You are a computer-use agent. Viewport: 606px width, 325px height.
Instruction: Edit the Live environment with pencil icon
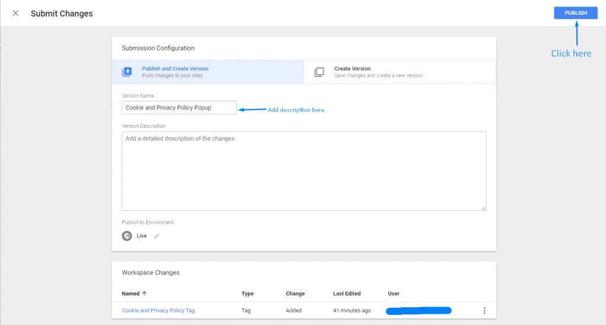pyautogui.click(x=156, y=236)
